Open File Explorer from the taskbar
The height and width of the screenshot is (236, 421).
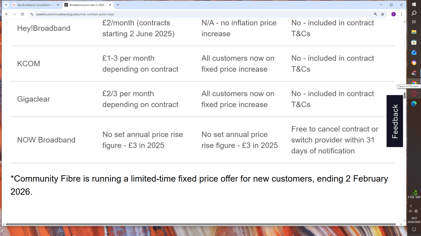414,32
